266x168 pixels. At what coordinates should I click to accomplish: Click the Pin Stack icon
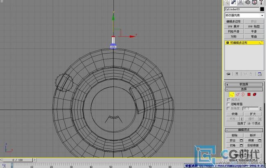coord(228,74)
